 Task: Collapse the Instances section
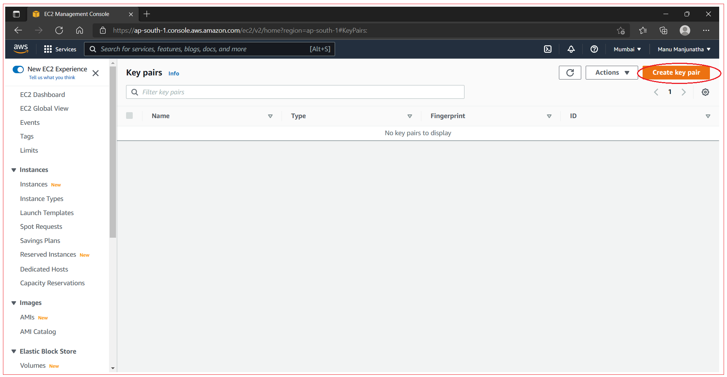pyautogui.click(x=14, y=170)
